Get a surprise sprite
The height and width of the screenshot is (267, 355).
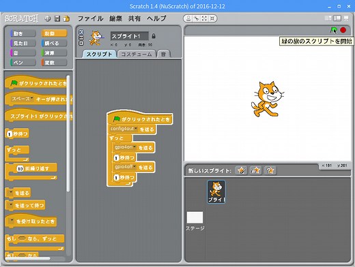coord(270,170)
